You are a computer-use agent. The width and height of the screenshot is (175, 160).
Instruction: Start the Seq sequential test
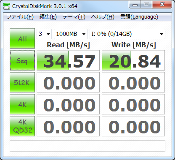pyautogui.click(x=22, y=60)
